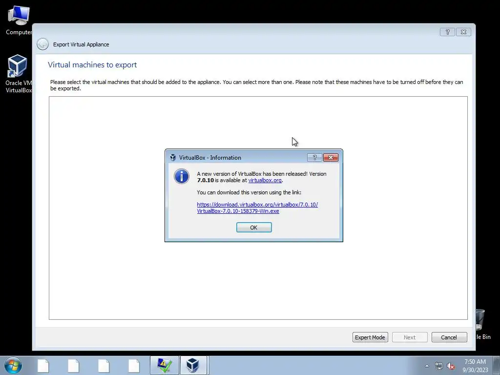Switch the export wizard to Expert Mode
Screen dimensions: 500x375
click(x=370, y=337)
